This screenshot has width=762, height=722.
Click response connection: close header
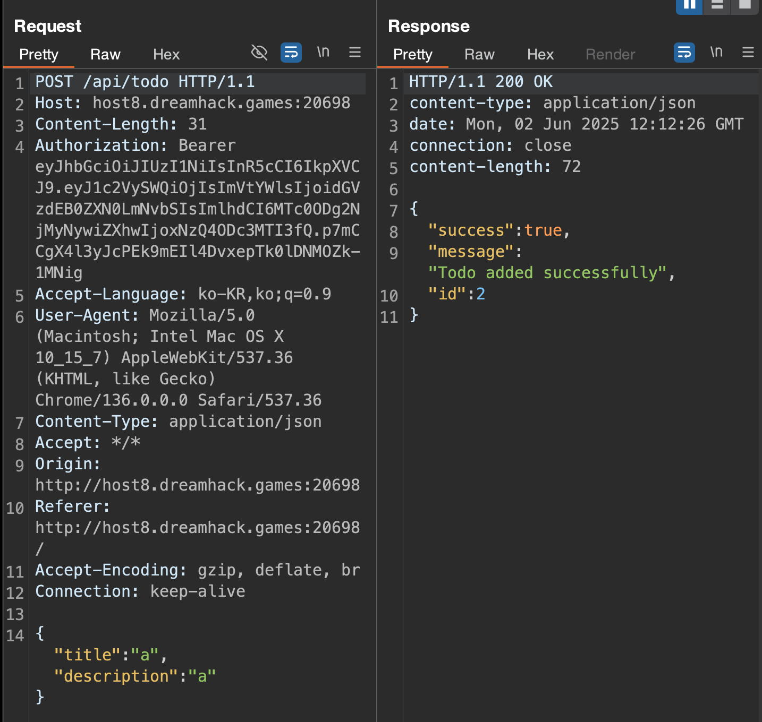coord(490,145)
